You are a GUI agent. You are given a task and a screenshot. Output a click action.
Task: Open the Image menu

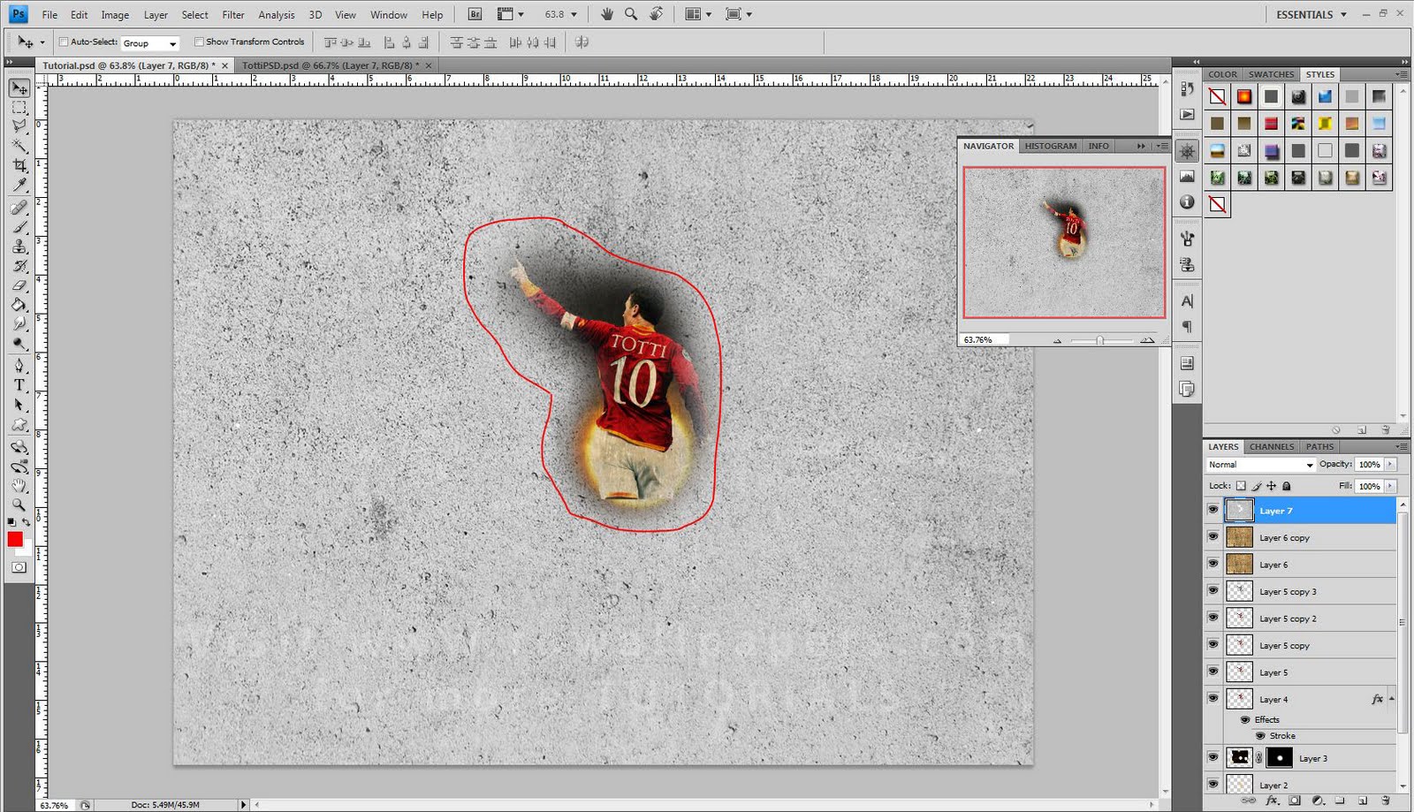point(115,15)
